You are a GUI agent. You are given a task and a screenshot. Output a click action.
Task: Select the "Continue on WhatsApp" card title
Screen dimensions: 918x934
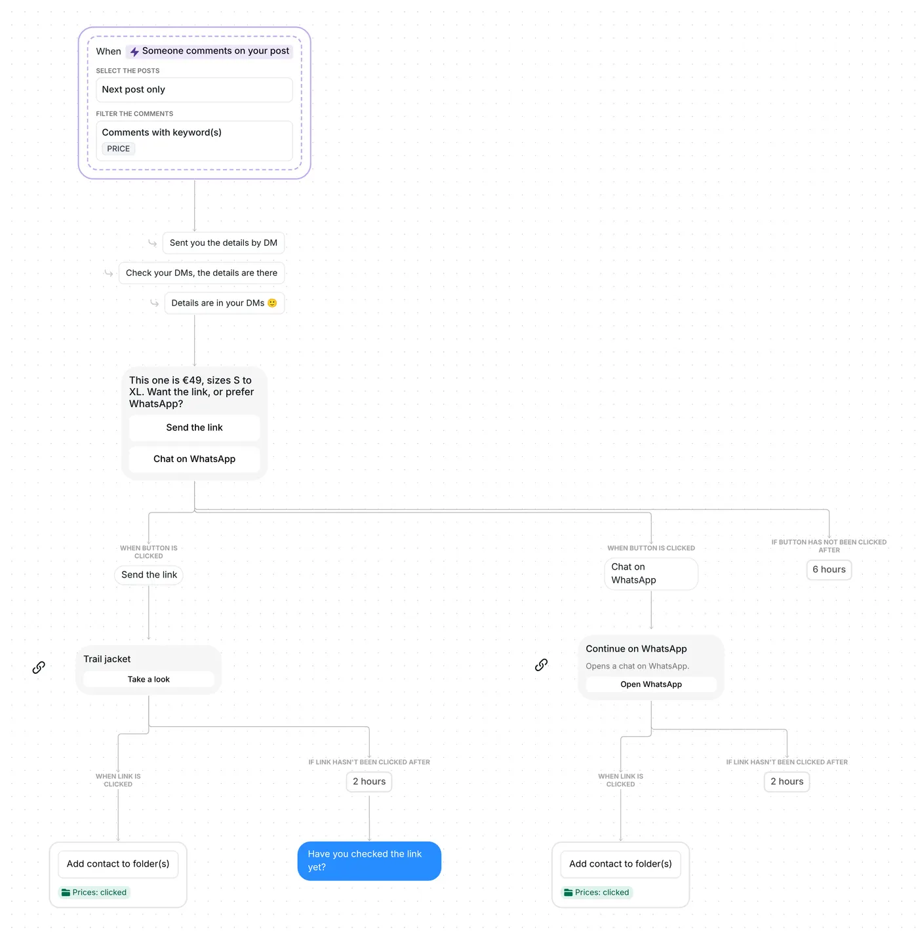coord(636,649)
